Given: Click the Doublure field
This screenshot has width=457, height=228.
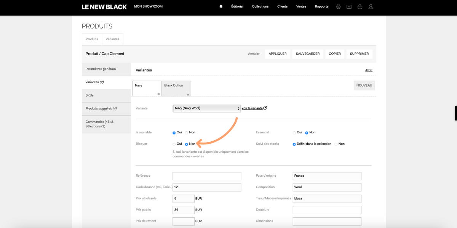Looking at the screenshot, I should point(327,210).
